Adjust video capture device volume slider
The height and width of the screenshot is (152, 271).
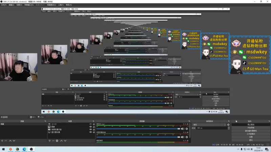(138, 137)
